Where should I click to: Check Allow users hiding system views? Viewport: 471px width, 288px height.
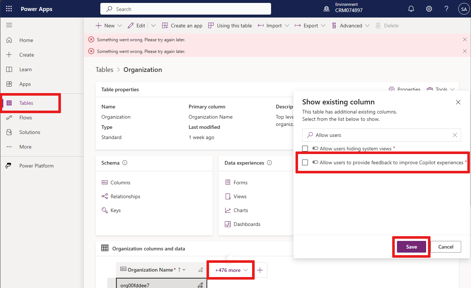pyautogui.click(x=305, y=149)
